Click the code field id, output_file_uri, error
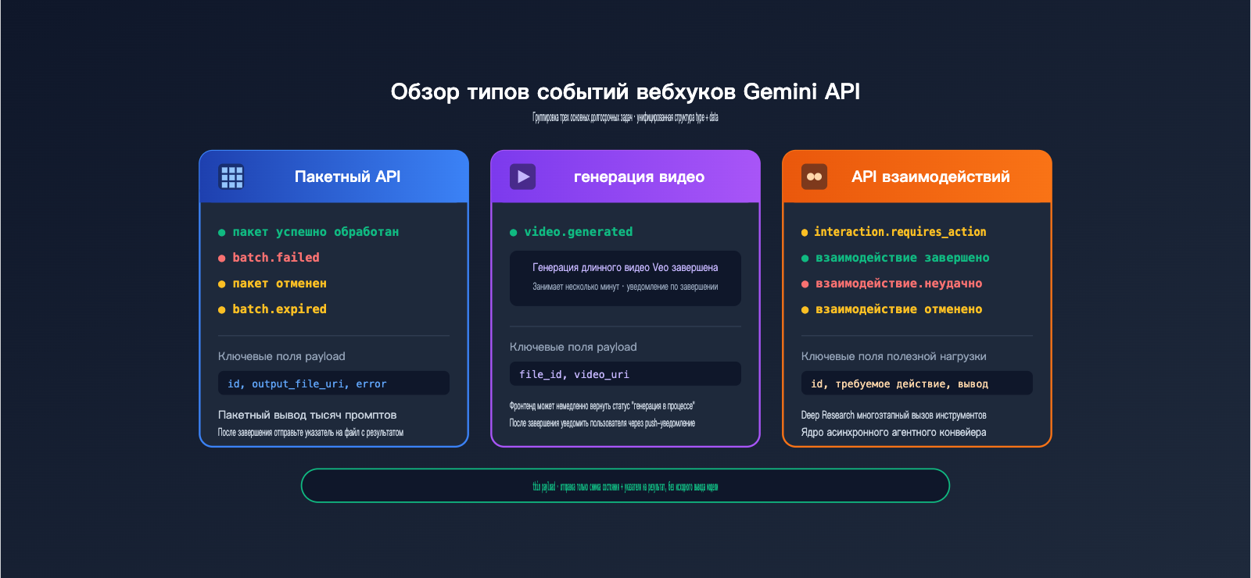The height and width of the screenshot is (578, 1251). pyautogui.click(x=334, y=384)
